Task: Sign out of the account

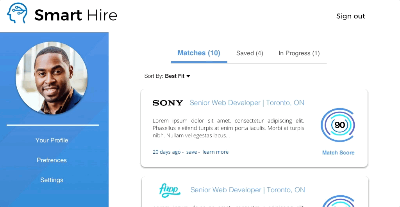Action: 350,16
